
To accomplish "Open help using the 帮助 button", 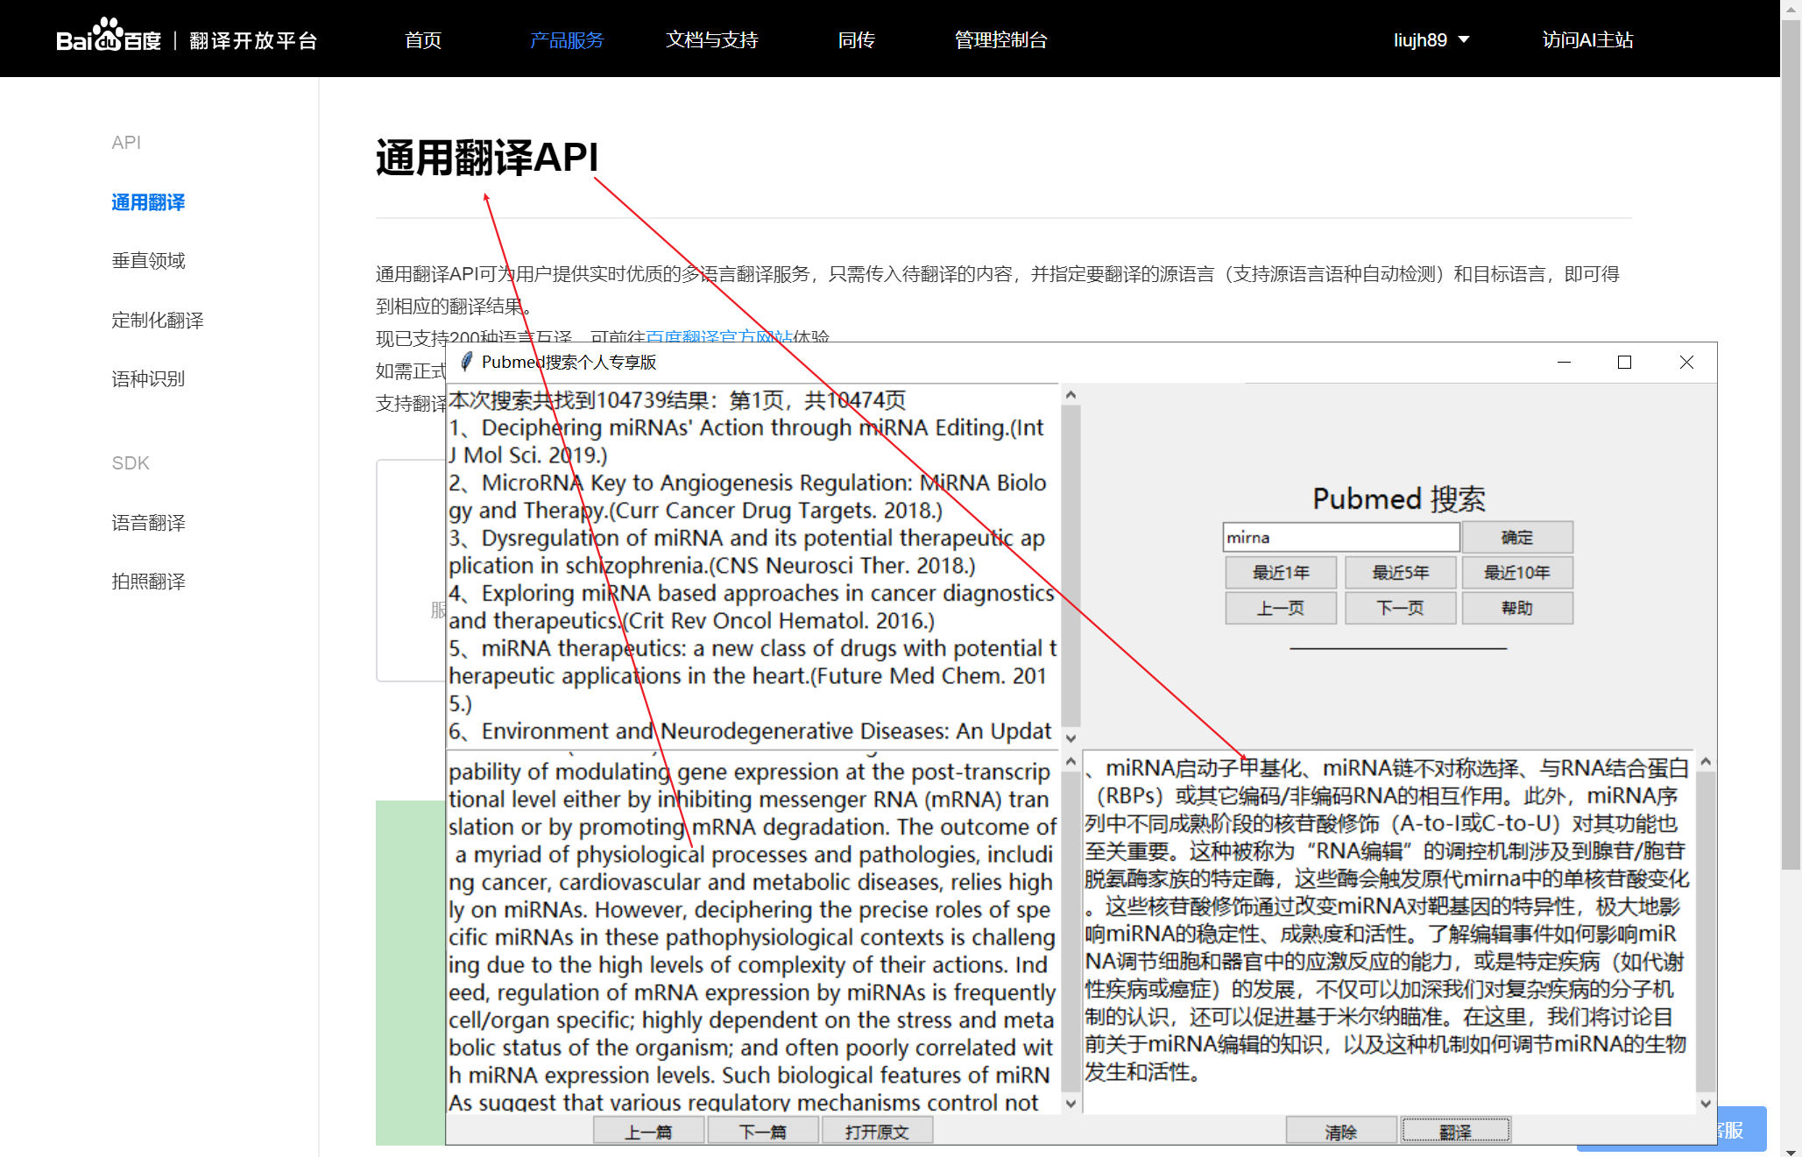I will click(1517, 607).
